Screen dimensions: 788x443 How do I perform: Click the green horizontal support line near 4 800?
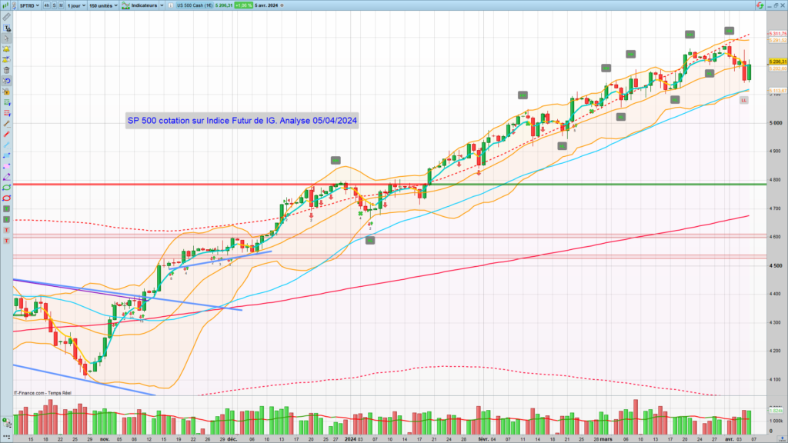pos(597,185)
